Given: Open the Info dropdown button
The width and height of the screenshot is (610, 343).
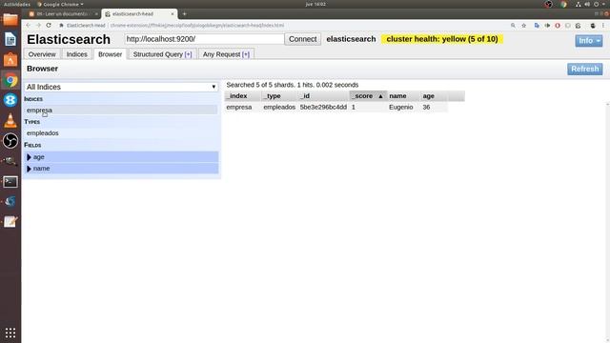Looking at the screenshot, I should click(x=589, y=40).
